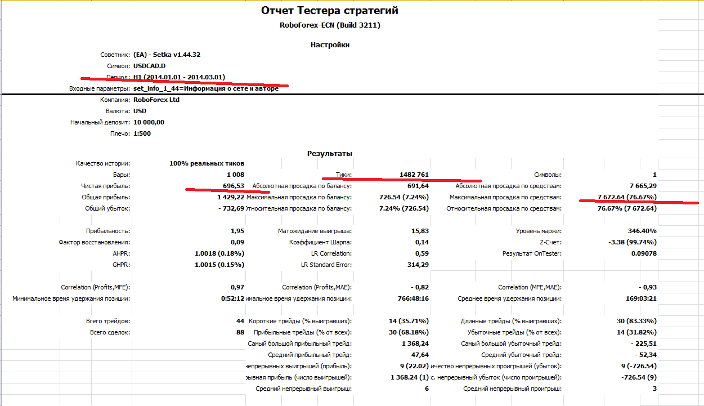Image resolution: width=704 pixels, height=406 pixels.
Task: Select the title 'Отчет Тестера стратегий'
Action: pos(330,11)
